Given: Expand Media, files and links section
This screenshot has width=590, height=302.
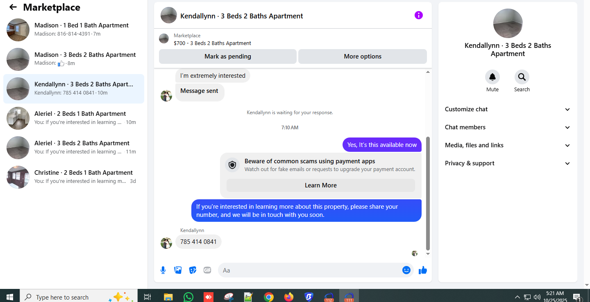Looking at the screenshot, I should pos(508,145).
